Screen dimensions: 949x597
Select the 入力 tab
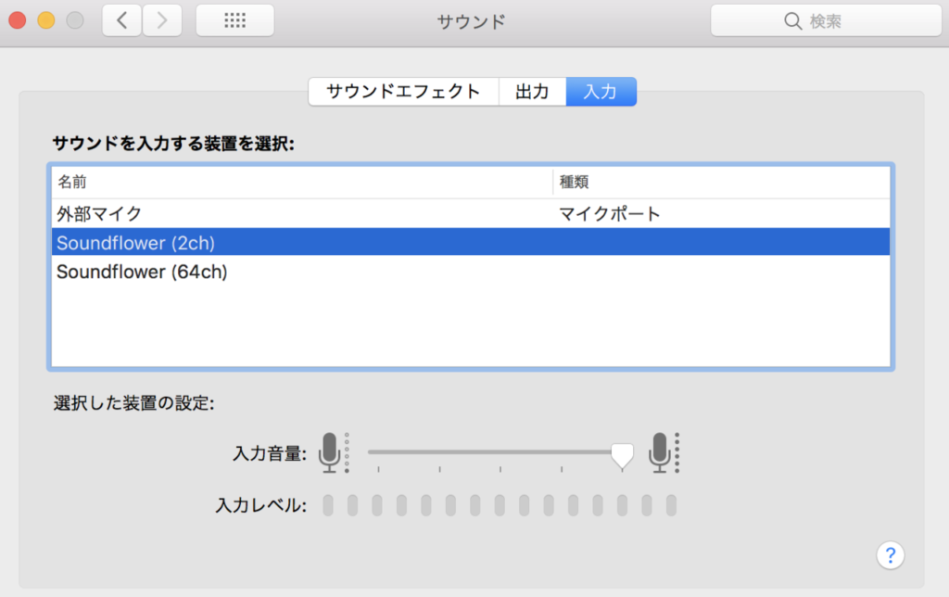point(601,92)
